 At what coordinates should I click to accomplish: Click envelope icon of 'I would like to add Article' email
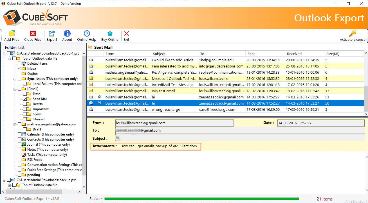(x=91, y=60)
